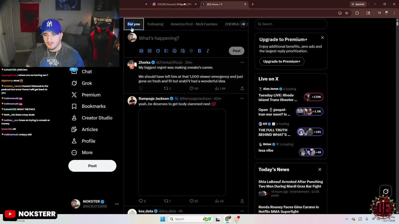Click the X search field
This screenshot has height=224, width=399.
click(291, 24)
